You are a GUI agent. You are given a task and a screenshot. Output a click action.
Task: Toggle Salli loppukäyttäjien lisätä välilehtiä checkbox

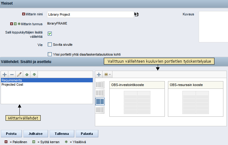click(50, 34)
